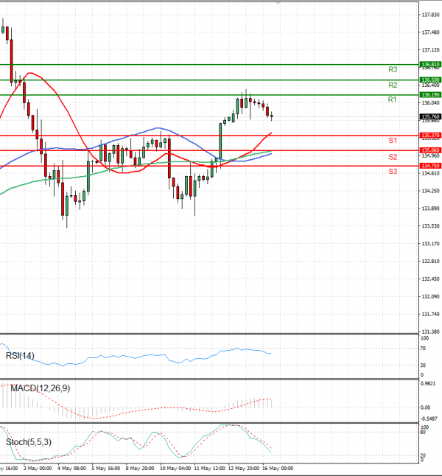Click the 12 May 20:00 time label
This screenshot has height=476, width=442.
pos(243,469)
